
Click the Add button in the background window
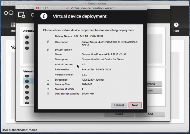pyautogui.click(x=150, y=114)
